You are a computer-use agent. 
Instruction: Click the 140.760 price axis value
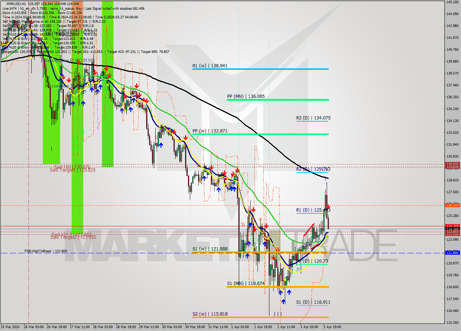point(453,50)
